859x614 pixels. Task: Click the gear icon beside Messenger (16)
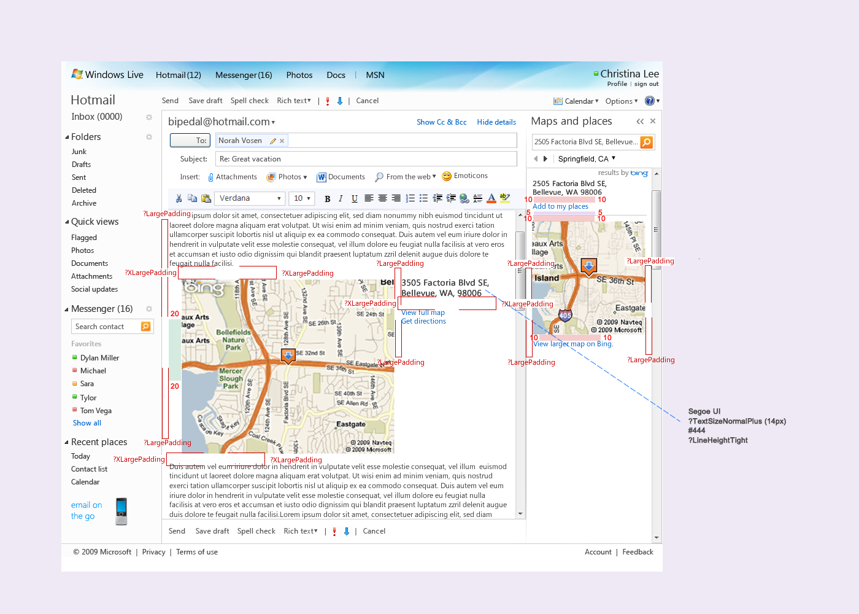pos(148,309)
